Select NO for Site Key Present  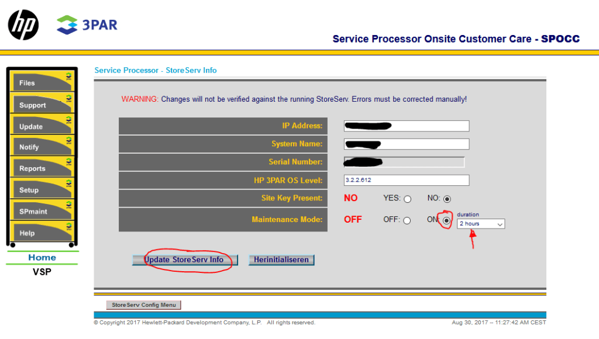pyautogui.click(x=447, y=199)
